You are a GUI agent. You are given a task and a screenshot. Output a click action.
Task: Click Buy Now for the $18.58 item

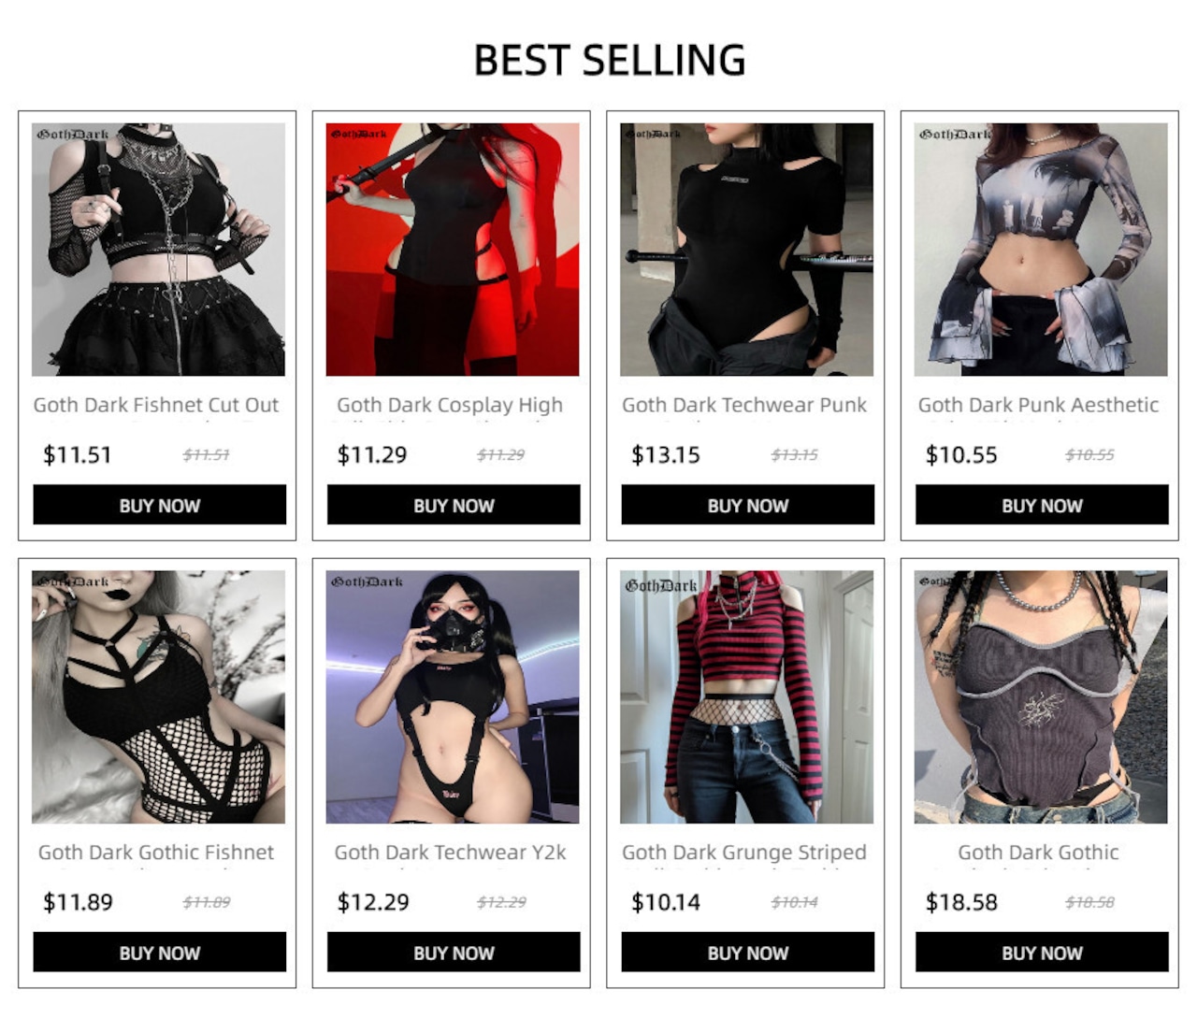pyautogui.click(x=1042, y=952)
